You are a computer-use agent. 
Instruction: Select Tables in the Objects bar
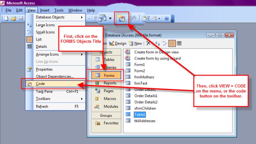click(106, 60)
